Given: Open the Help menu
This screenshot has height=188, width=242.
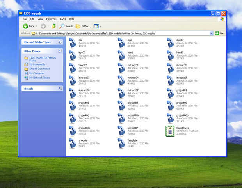Looking at the screenshot, I should [71, 19].
